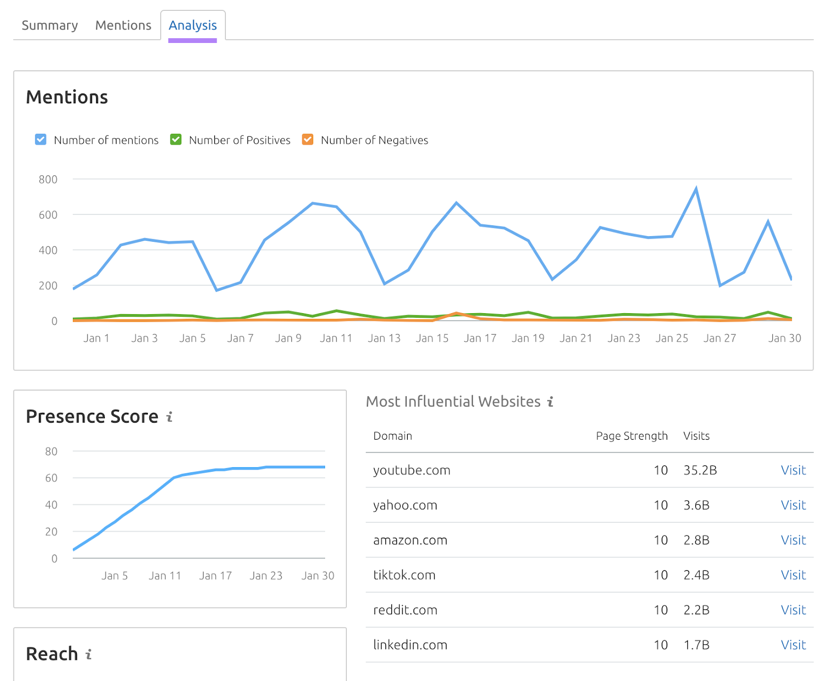Disable the Number of Negatives checkbox

[308, 140]
